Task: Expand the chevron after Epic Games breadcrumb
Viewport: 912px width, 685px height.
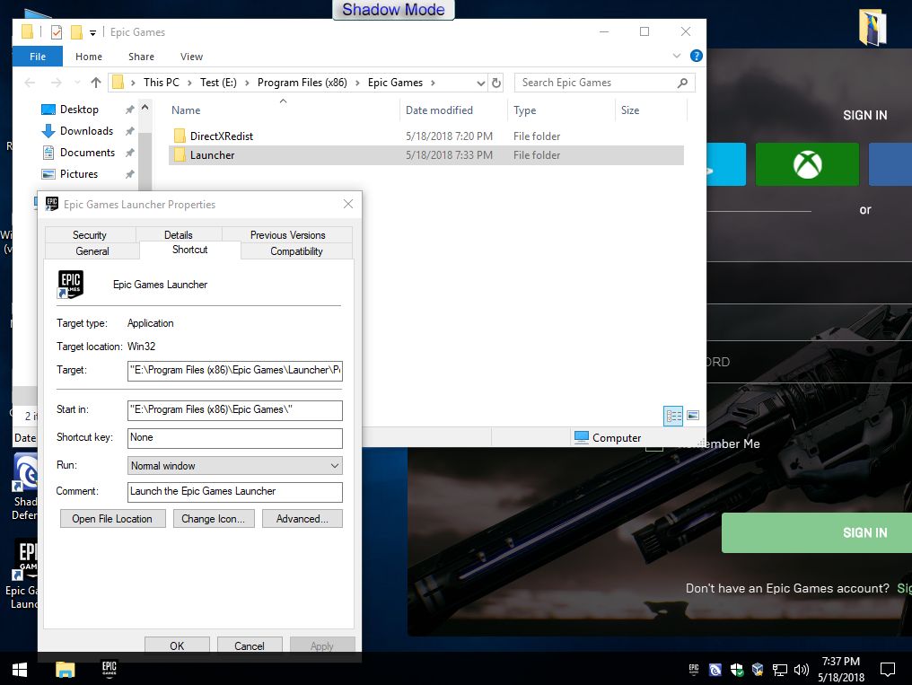Action: click(433, 83)
